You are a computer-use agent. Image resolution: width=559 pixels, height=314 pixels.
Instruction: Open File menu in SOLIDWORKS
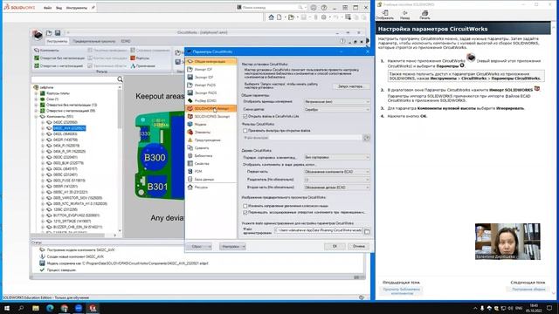coord(47,8)
